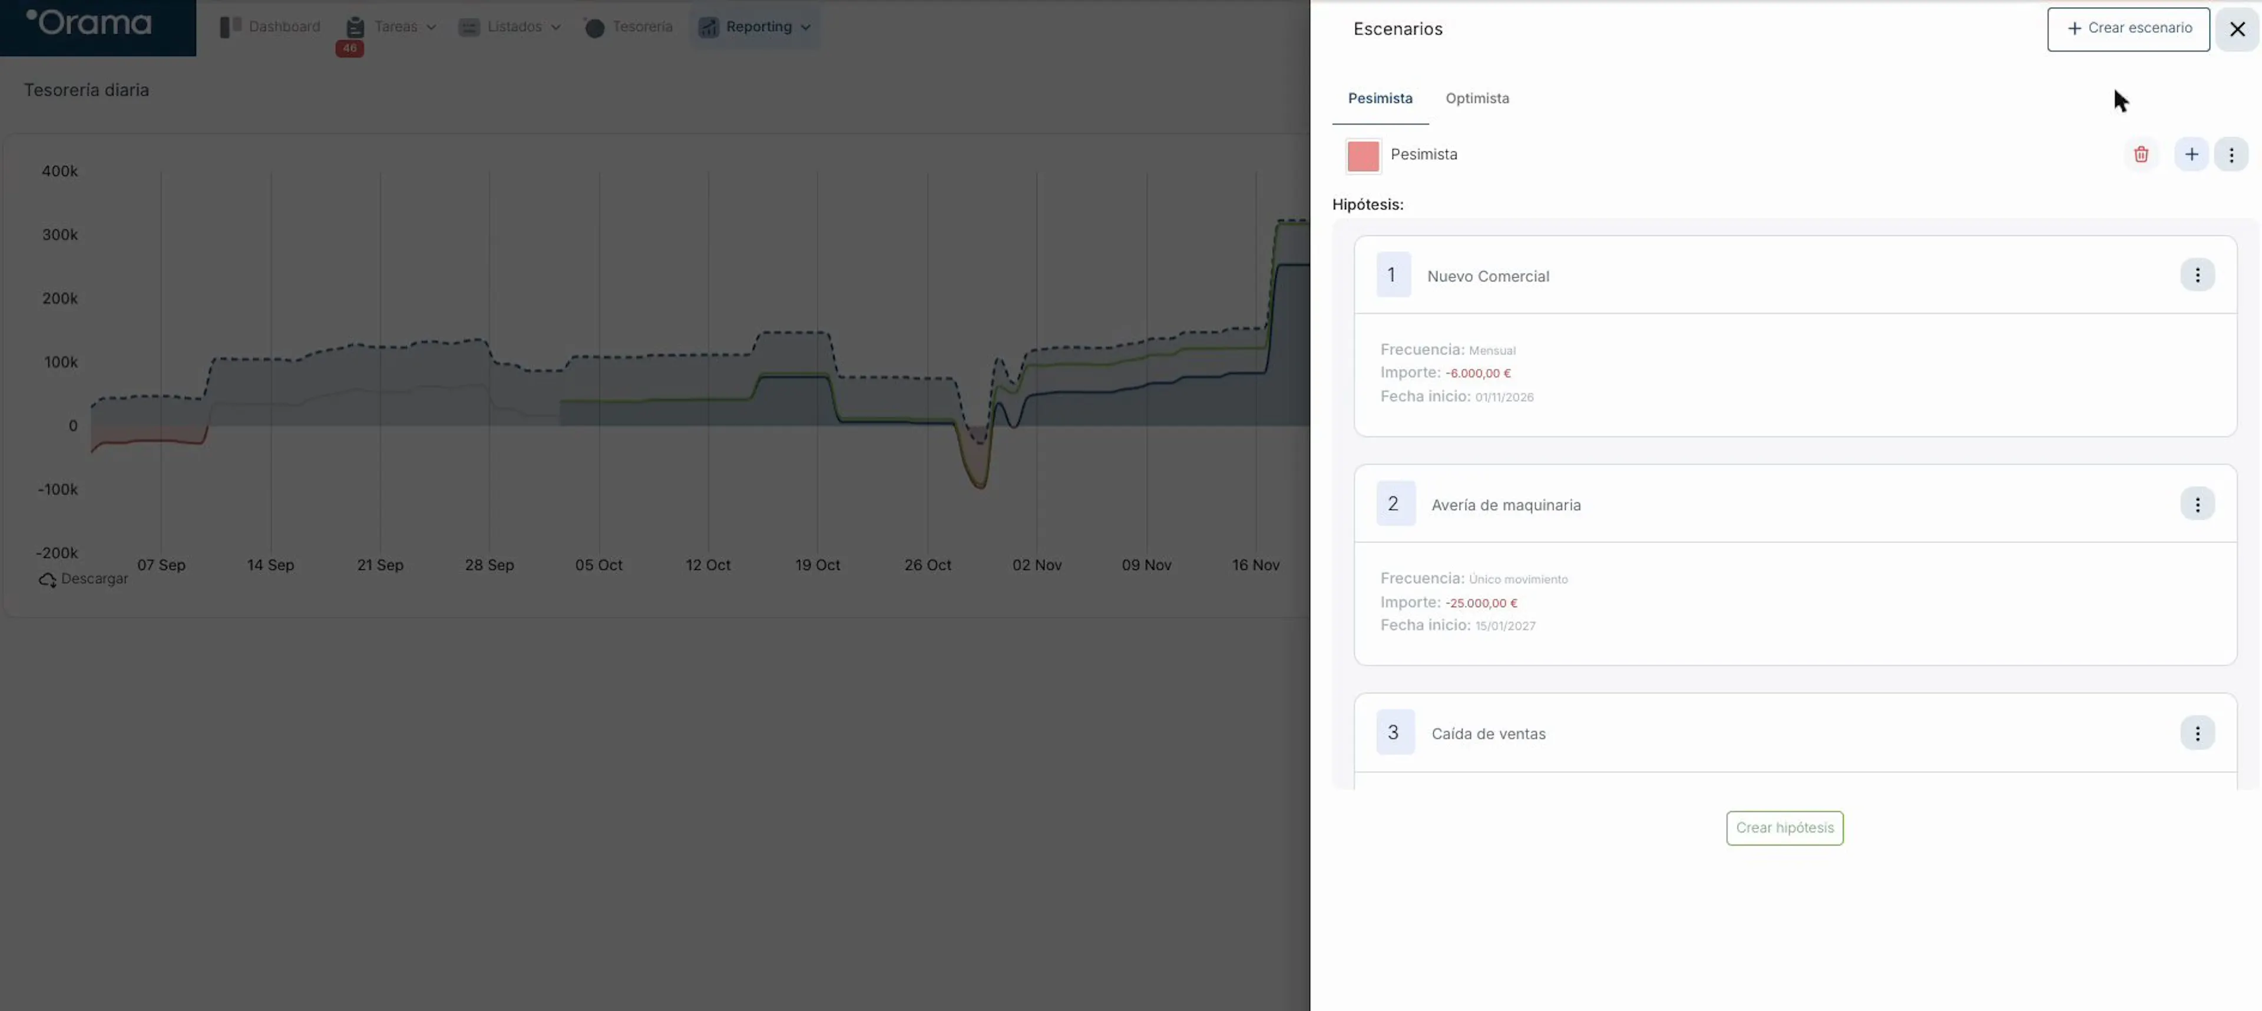Delete the Pesimista scenario with trash icon

click(x=2141, y=154)
